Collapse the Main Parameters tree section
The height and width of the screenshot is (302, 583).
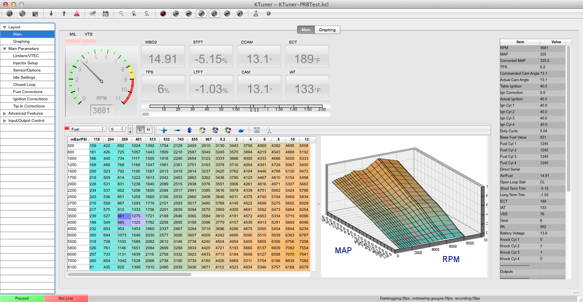tap(4, 48)
